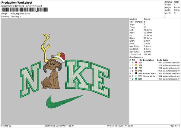Select the Left value 73.9 mm
Screen dimensions: 181x128
148,30
